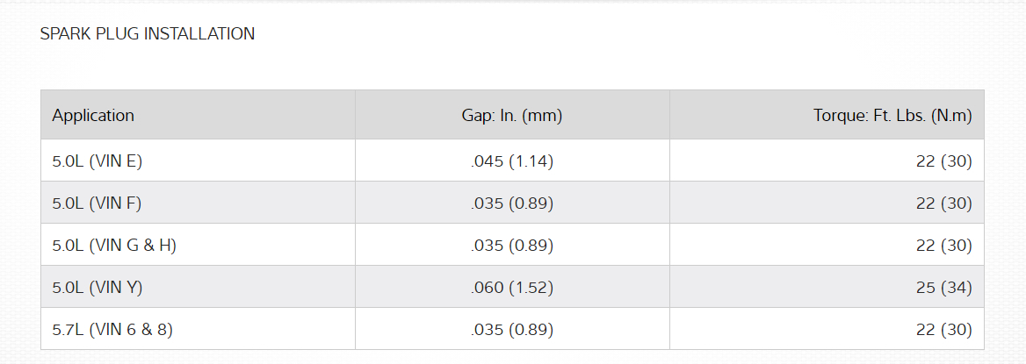Click the 5.0L (VIN Y) application cell
This screenshot has height=364, width=1026.
(x=97, y=288)
